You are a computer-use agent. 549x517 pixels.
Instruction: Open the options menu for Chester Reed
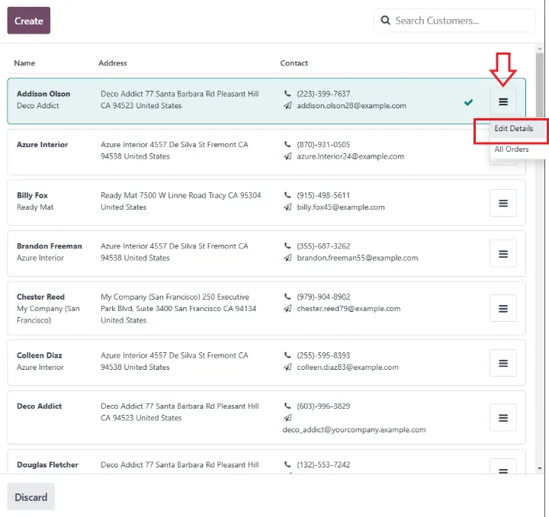[x=503, y=309]
